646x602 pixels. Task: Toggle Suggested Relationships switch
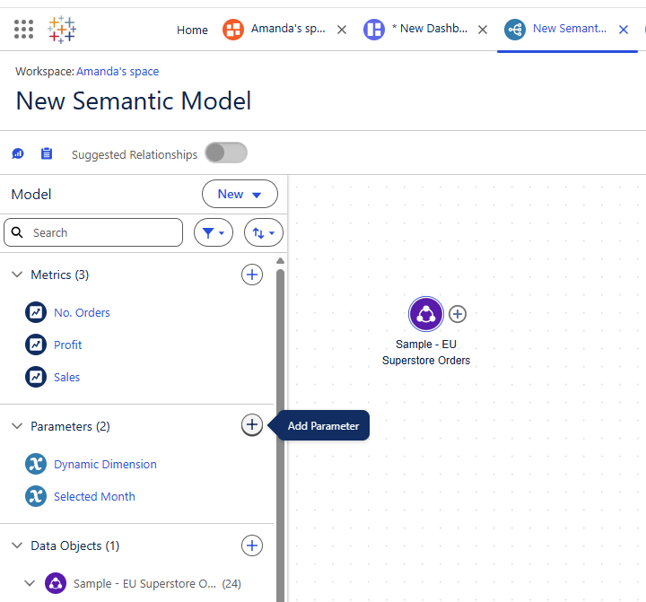[x=226, y=153]
